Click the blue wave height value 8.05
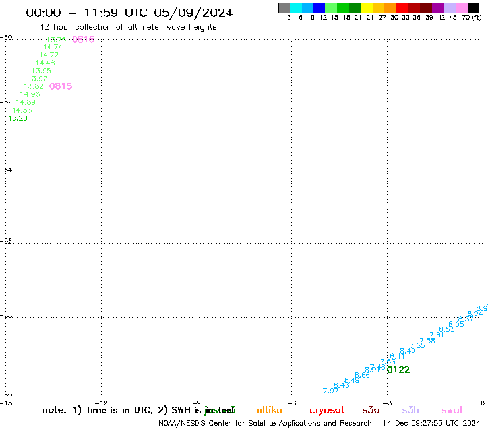This screenshot has width=488, height=429. [x=456, y=324]
